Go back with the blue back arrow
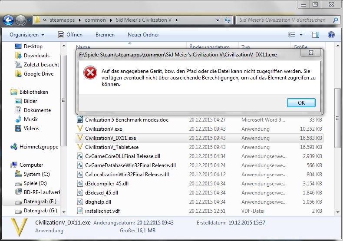This screenshot has width=343, height=241. (x=8, y=20)
